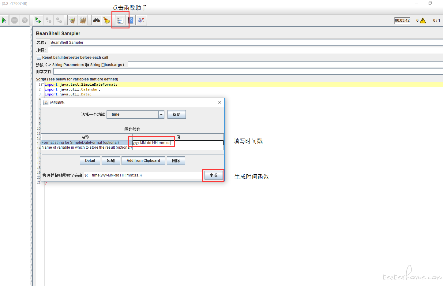Click the toolbar's last plugin icon
The width and height of the screenshot is (443, 286).
[x=141, y=20]
